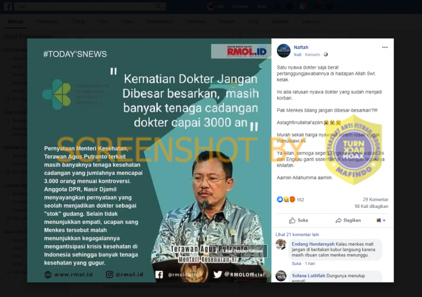Open the account arrow menu in top bar
Image resolution: width=422 pixels, height=297 pixels.
pyautogui.click(x=342, y=6)
